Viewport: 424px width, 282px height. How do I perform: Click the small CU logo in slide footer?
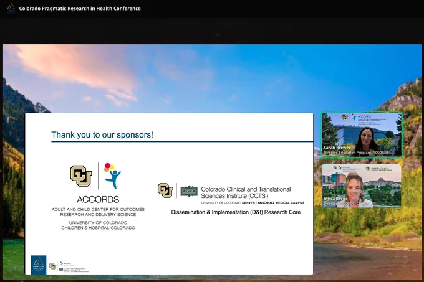tap(53, 266)
